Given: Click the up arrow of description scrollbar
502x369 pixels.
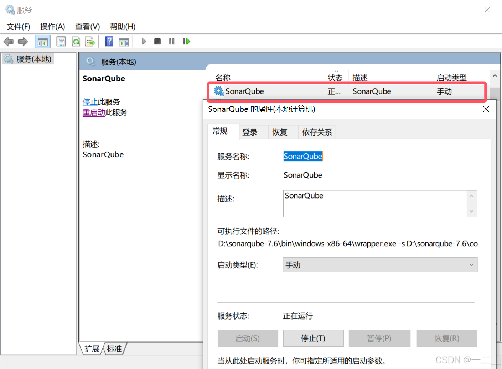Looking at the screenshot, I should [x=471, y=196].
